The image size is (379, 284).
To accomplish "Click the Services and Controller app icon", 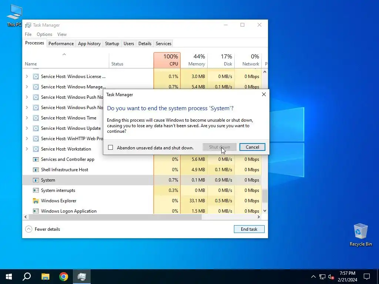I will point(36,159).
